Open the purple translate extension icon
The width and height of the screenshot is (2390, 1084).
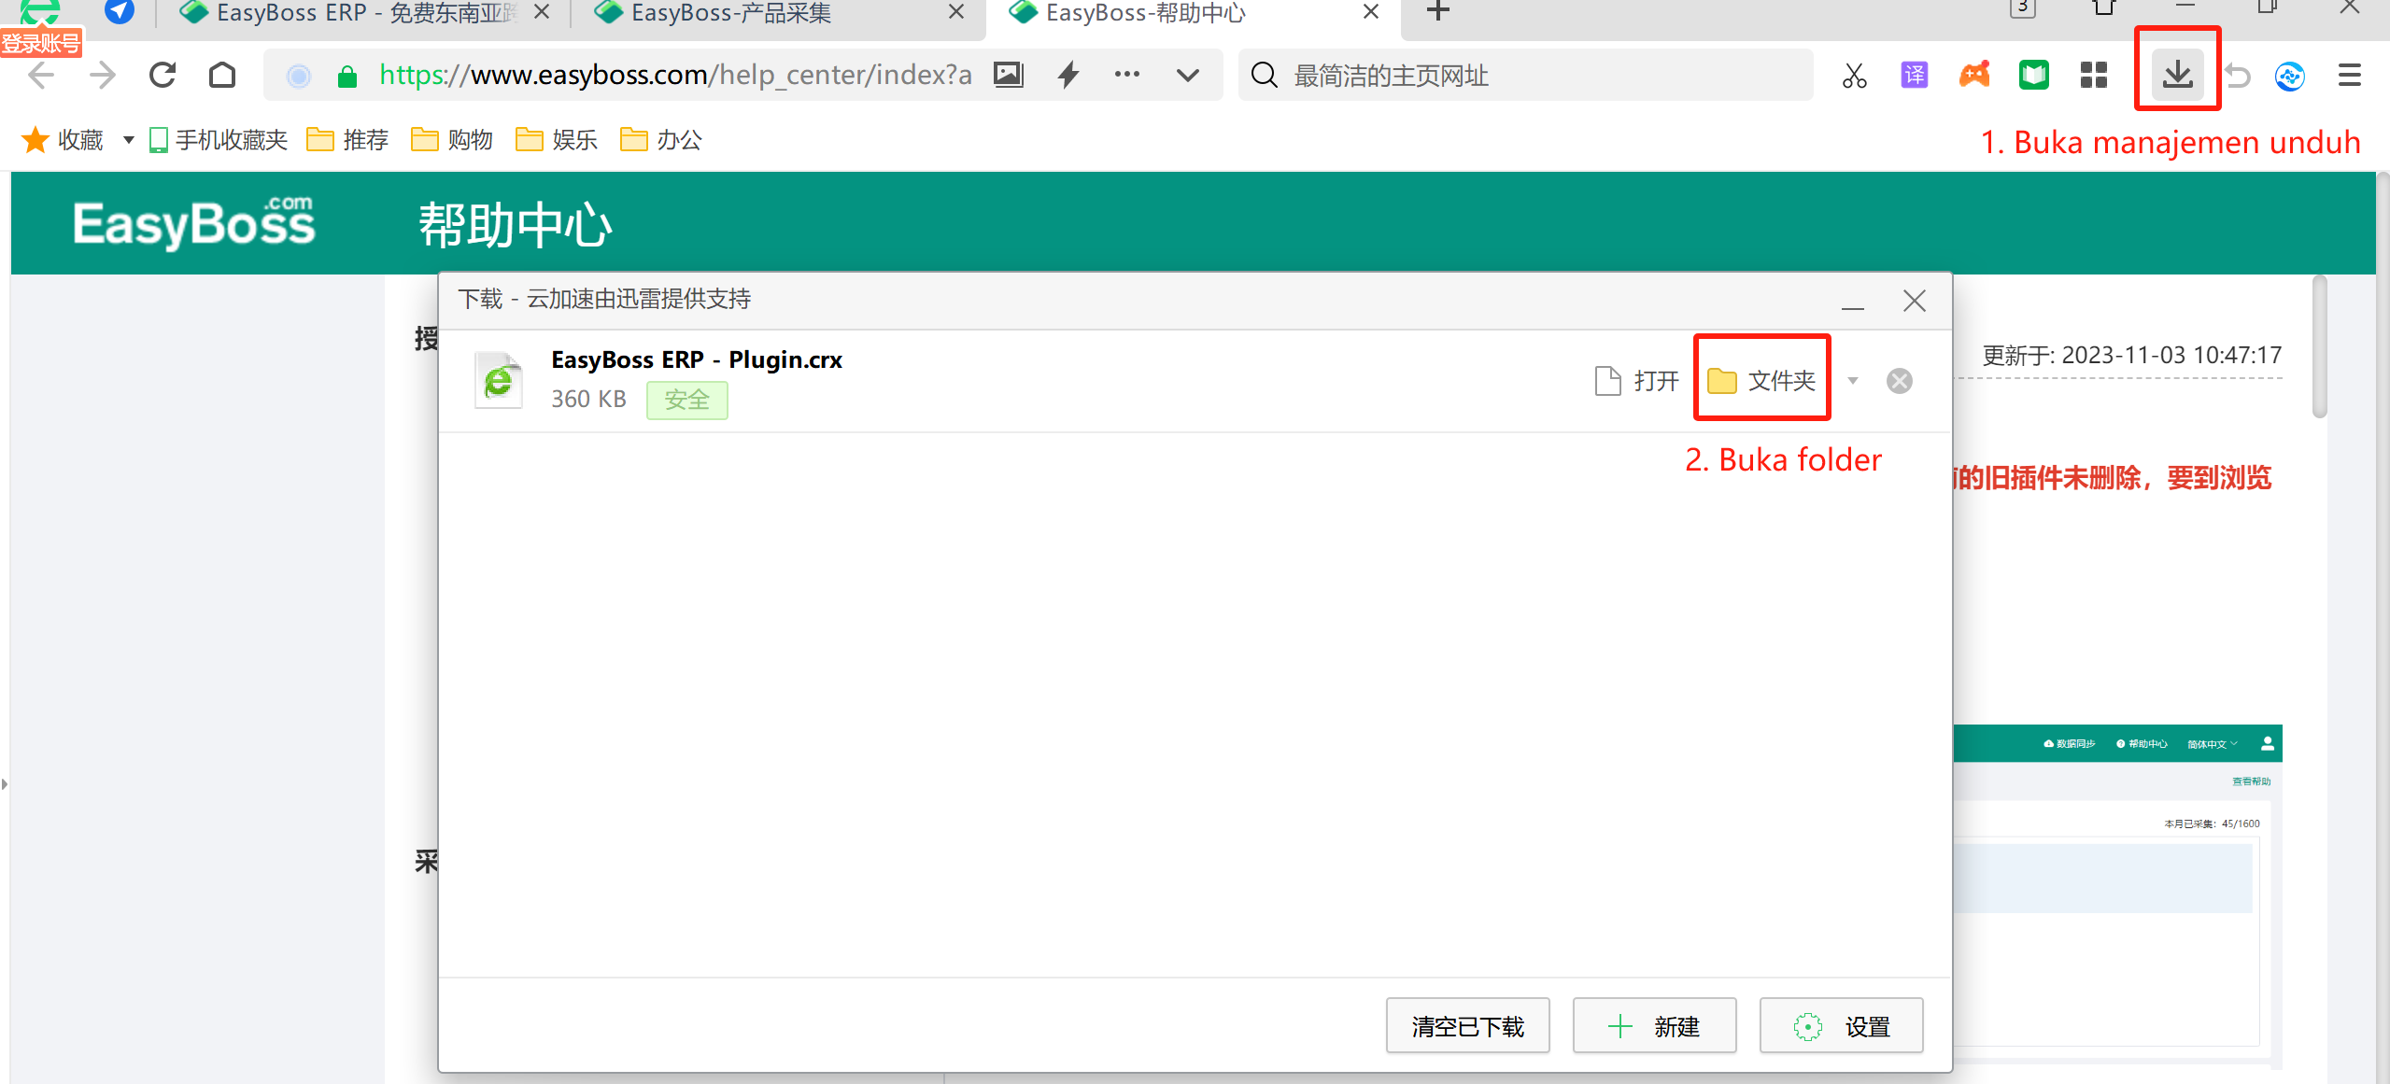click(1915, 75)
